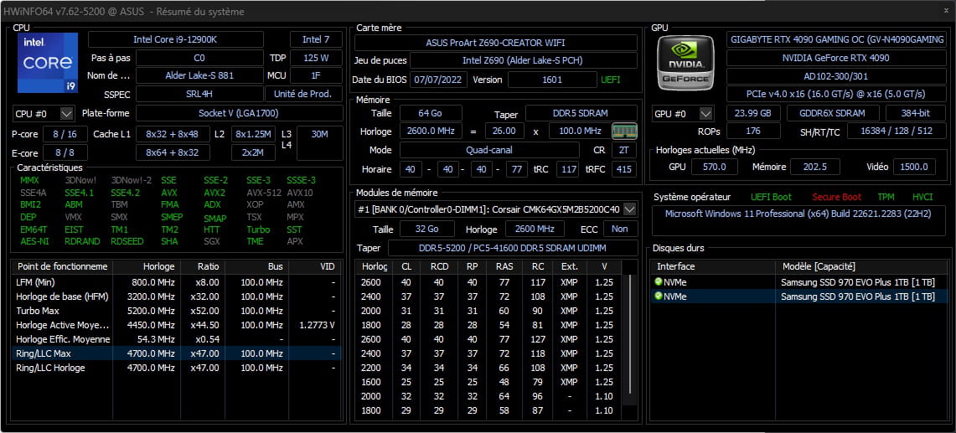Click the 384-bit bus width field

pyautogui.click(x=917, y=114)
